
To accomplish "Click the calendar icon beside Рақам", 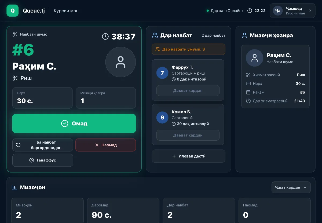I will [x=248, y=92].
